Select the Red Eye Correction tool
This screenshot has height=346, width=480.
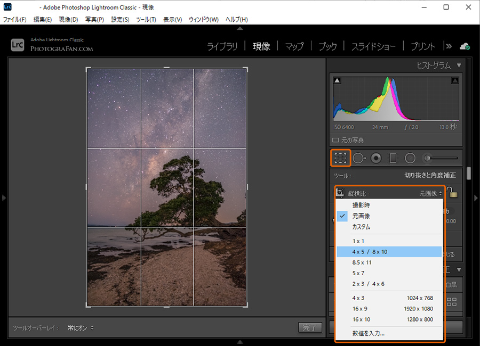[x=376, y=158]
